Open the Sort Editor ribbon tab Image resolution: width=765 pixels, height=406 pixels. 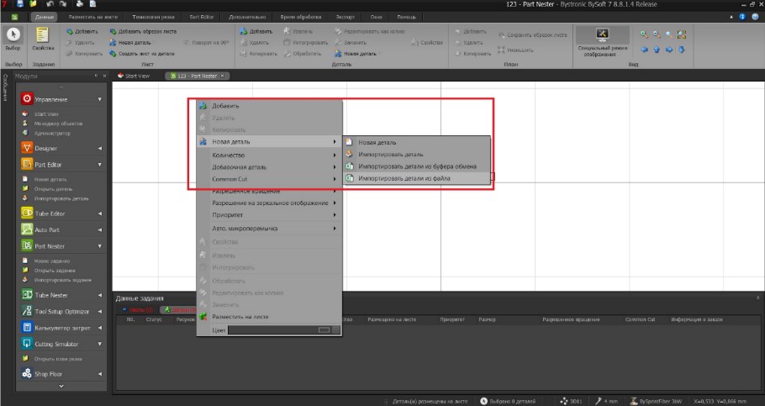202,17
